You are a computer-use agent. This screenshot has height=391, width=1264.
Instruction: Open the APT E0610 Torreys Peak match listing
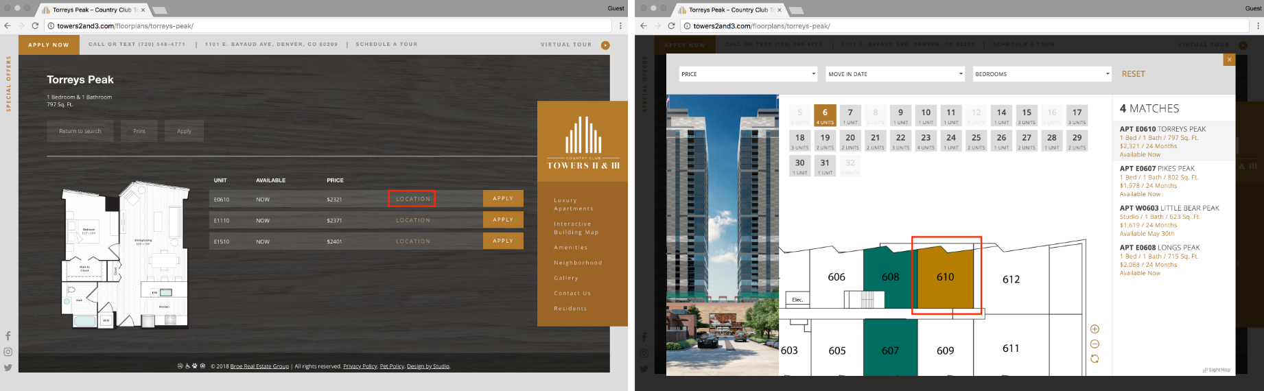pos(1174,141)
